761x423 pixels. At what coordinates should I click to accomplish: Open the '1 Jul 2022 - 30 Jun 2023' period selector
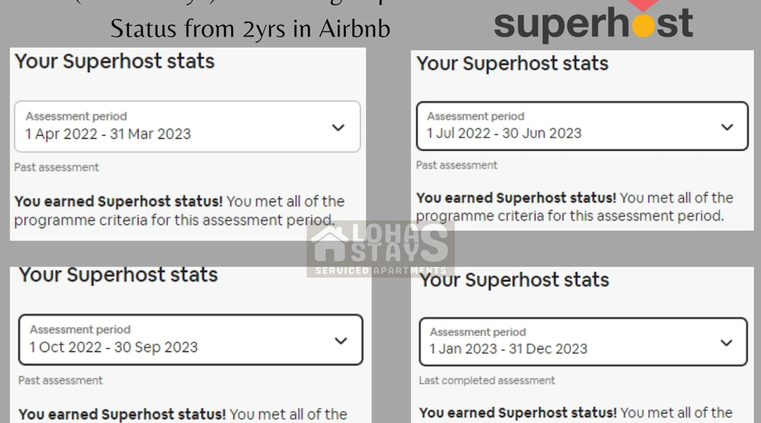[x=582, y=126]
